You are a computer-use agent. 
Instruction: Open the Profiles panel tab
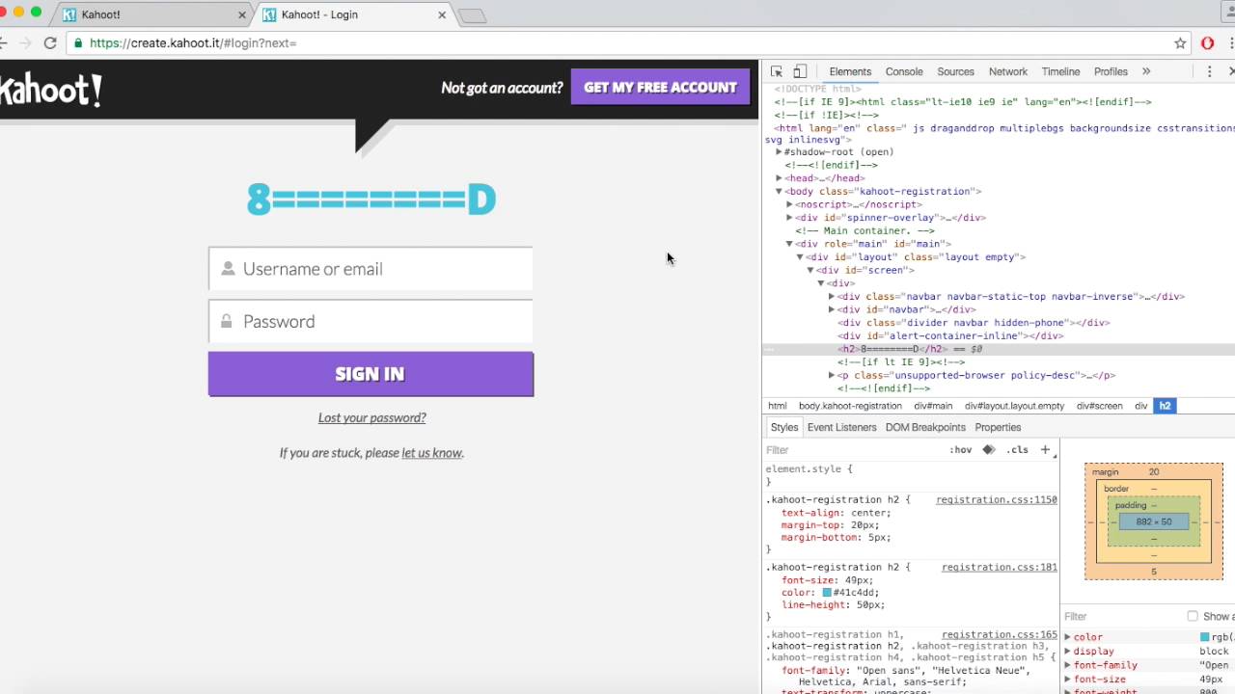click(x=1111, y=71)
